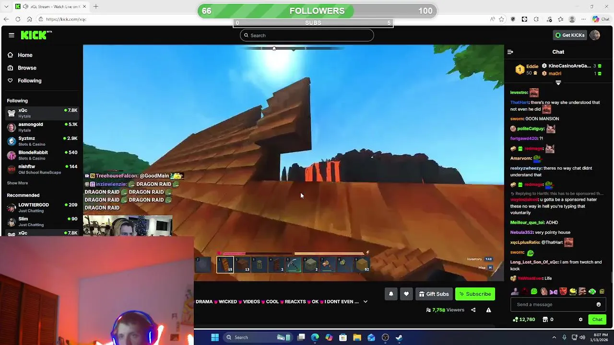This screenshot has height=345, width=614.
Task: Open asmongold's channel in Following list
Action: (x=42, y=127)
